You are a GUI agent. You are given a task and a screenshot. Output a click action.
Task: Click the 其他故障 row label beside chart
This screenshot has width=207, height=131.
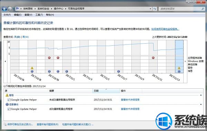193,64
